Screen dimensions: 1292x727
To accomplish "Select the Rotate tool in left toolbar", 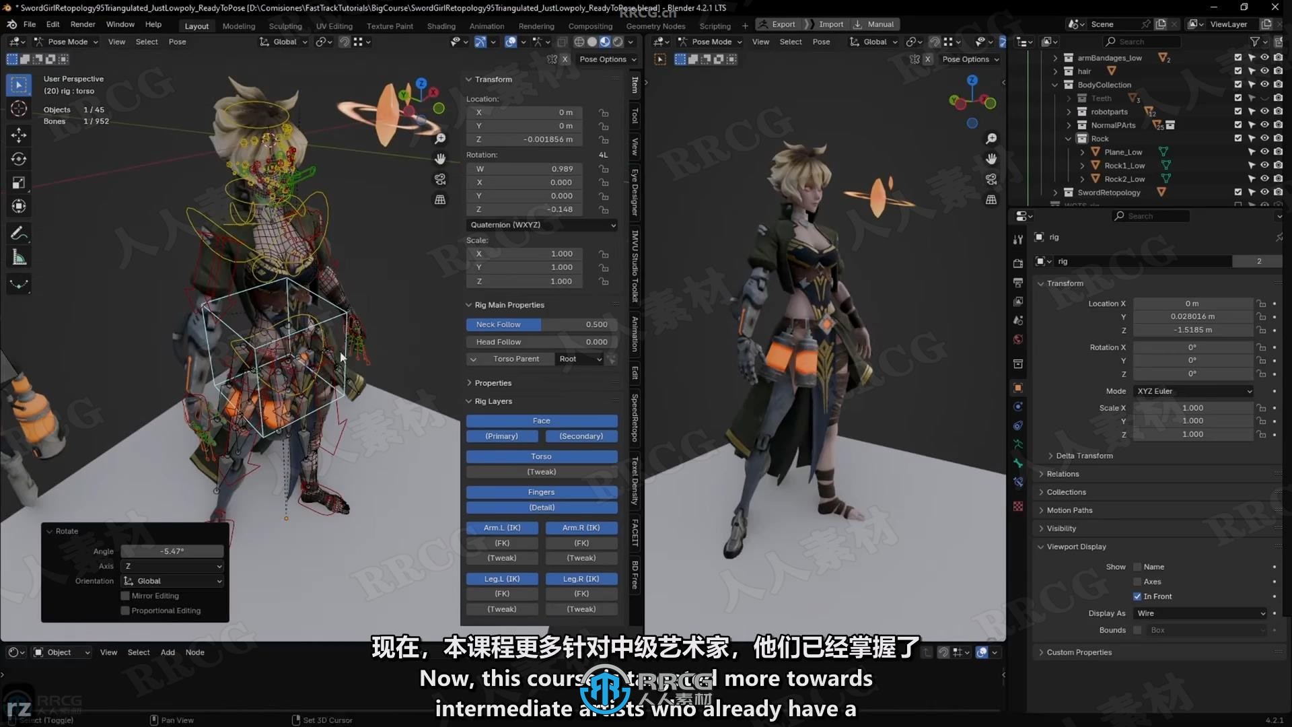I will click(x=19, y=159).
